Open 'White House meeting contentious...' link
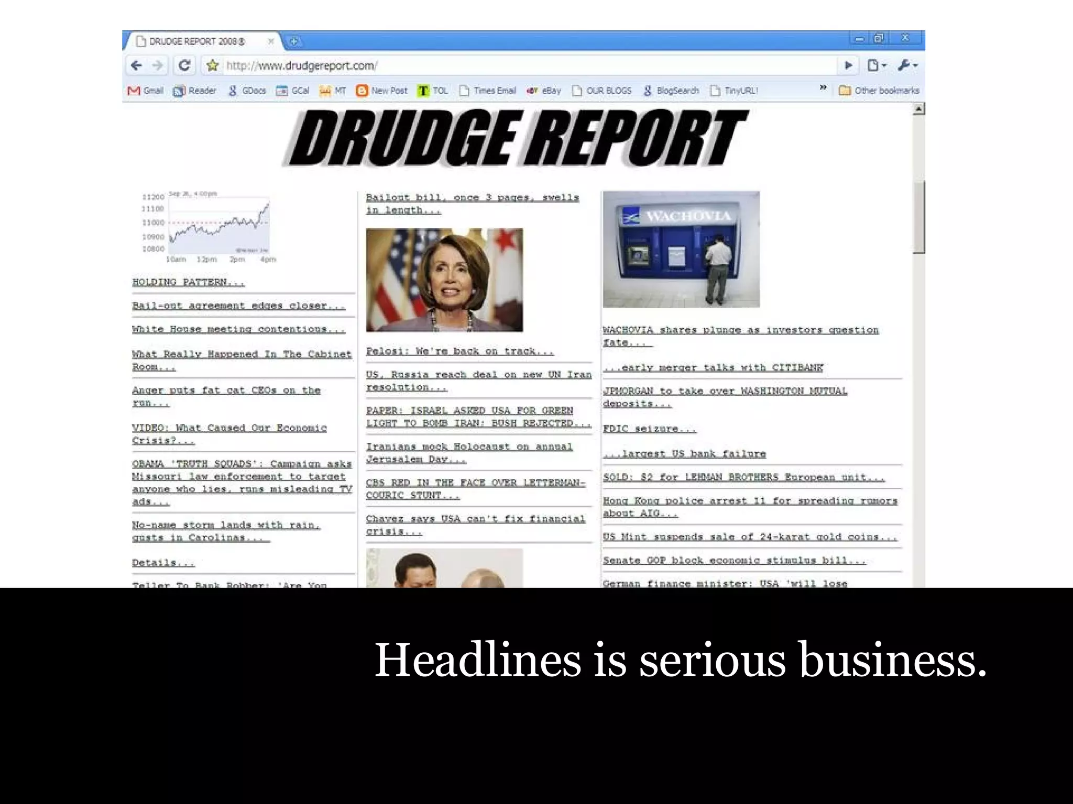Screen dimensions: 1073x804 [238, 329]
